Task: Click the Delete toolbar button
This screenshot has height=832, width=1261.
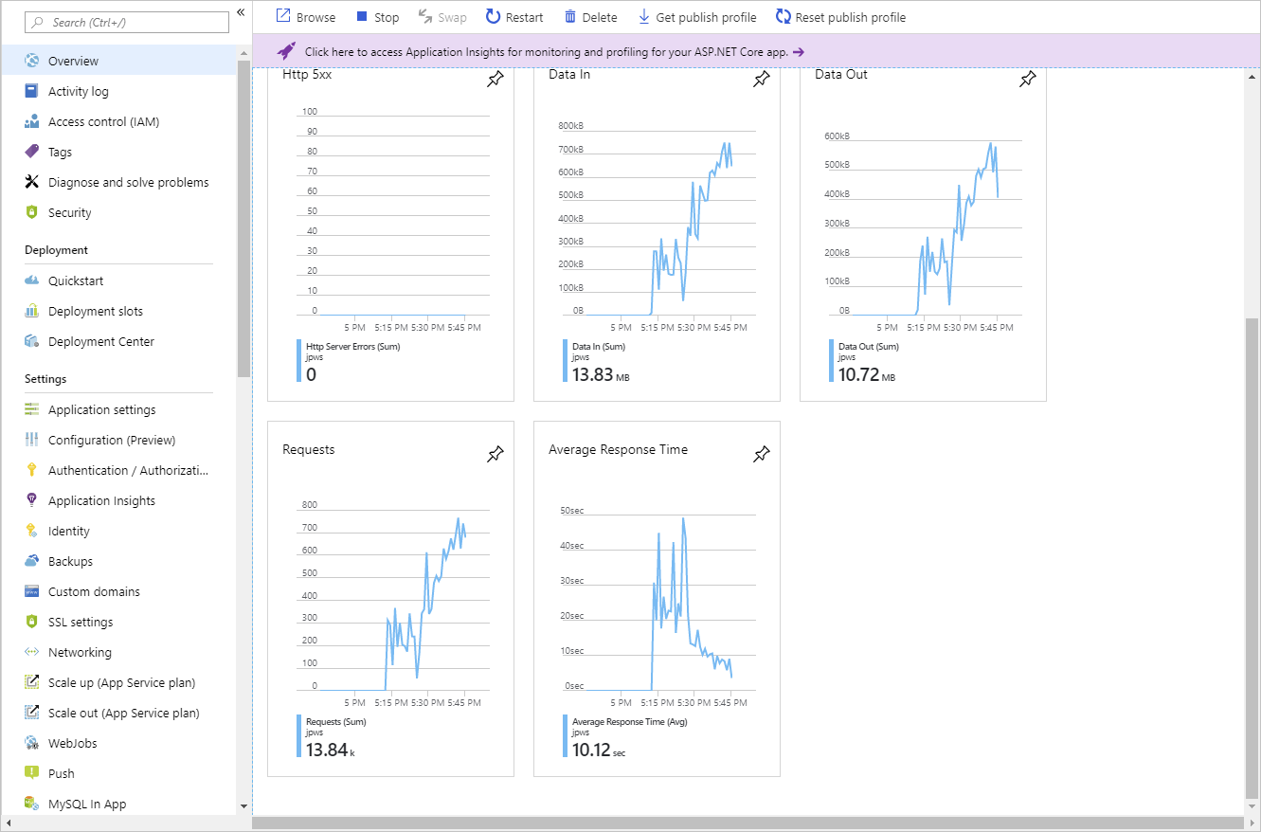Action: 590,17
